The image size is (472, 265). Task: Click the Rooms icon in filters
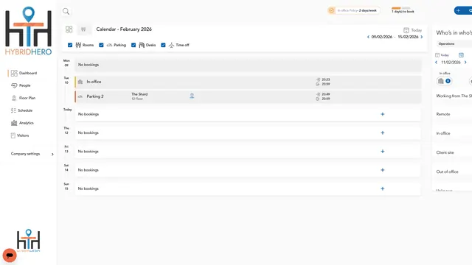(x=78, y=45)
